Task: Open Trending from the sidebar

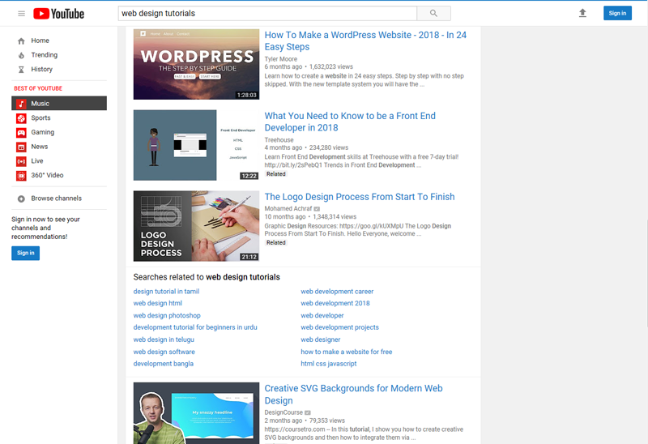Action: tap(44, 55)
